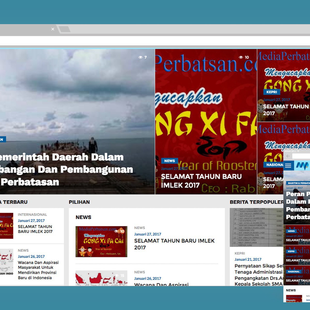Click the views eye icon on NEWS thumbnail

click(117, 231)
